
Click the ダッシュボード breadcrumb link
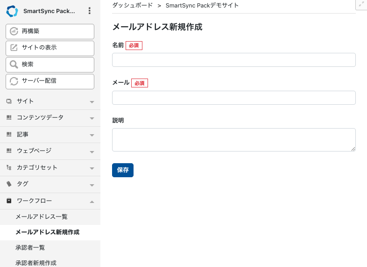tap(132, 6)
